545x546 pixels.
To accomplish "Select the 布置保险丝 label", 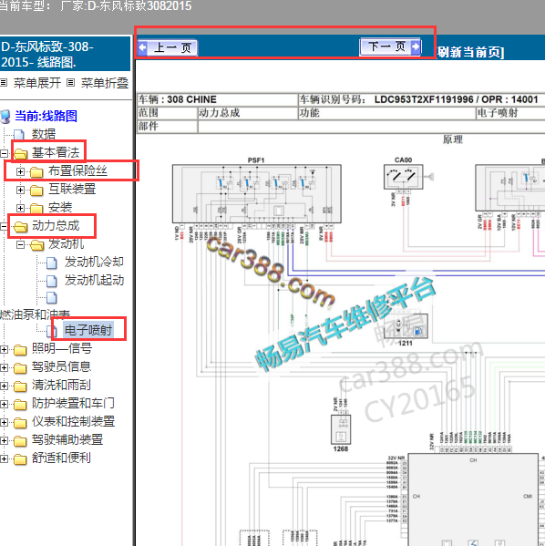I will pyautogui.click(x=77, y=170).
